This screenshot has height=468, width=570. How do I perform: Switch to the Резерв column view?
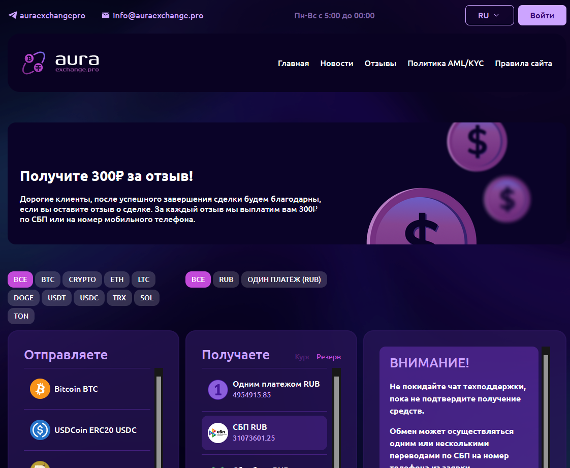pos(329,357)
